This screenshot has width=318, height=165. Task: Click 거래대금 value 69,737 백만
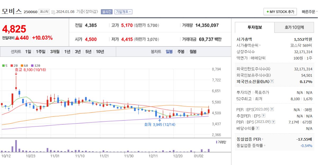pyautogui.click(x=210, y=39)
